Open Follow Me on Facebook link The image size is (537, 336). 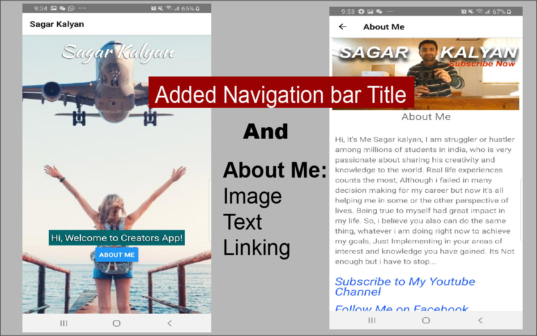coord(402,308)
